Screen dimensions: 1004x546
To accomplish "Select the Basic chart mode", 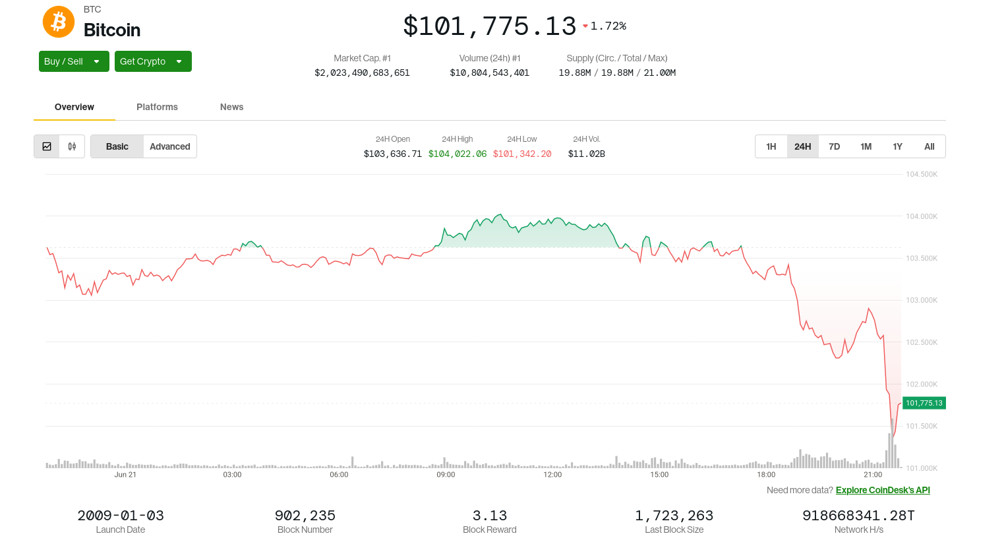I will click(117, 146).
